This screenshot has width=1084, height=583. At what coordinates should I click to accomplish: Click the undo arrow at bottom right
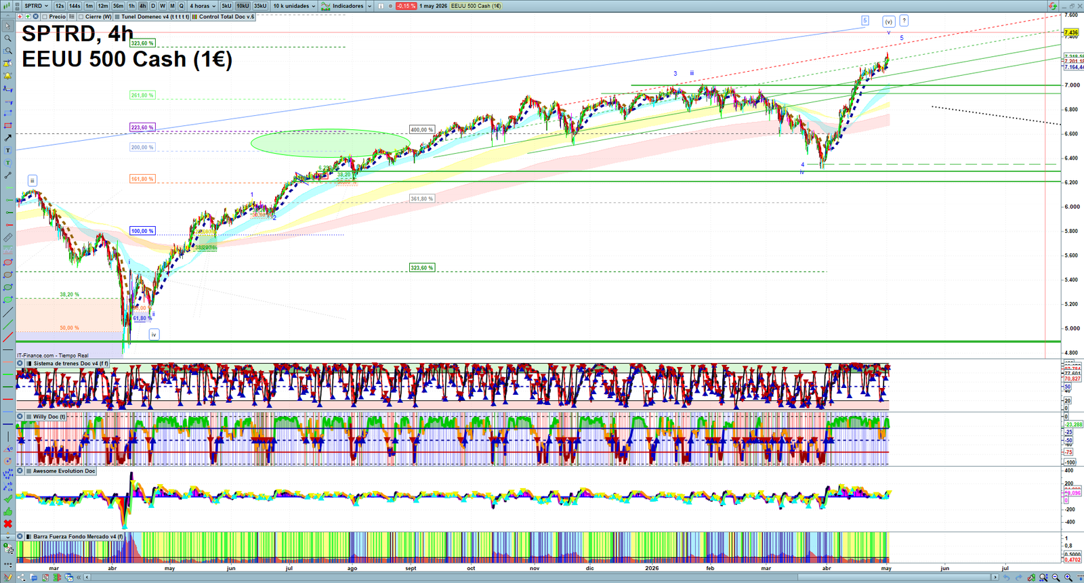[1007, 578]
